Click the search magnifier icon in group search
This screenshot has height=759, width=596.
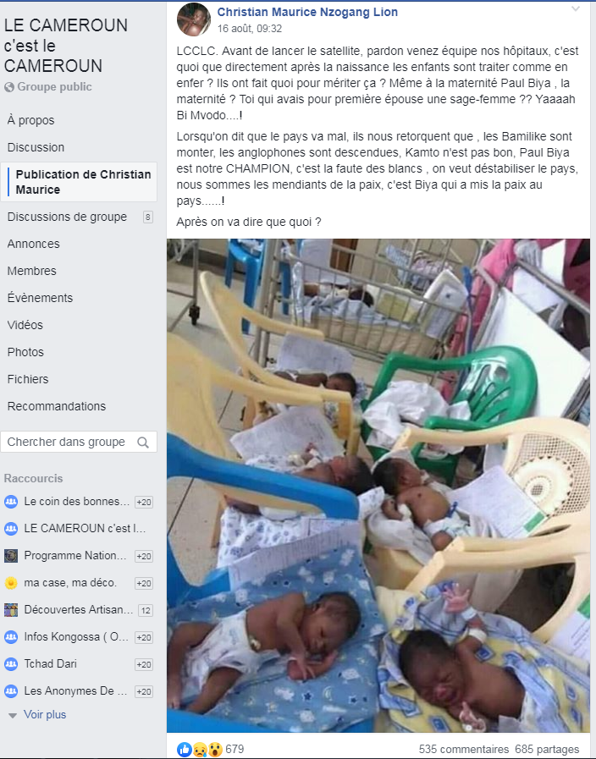pyautogui.click(x=143, y=443)
